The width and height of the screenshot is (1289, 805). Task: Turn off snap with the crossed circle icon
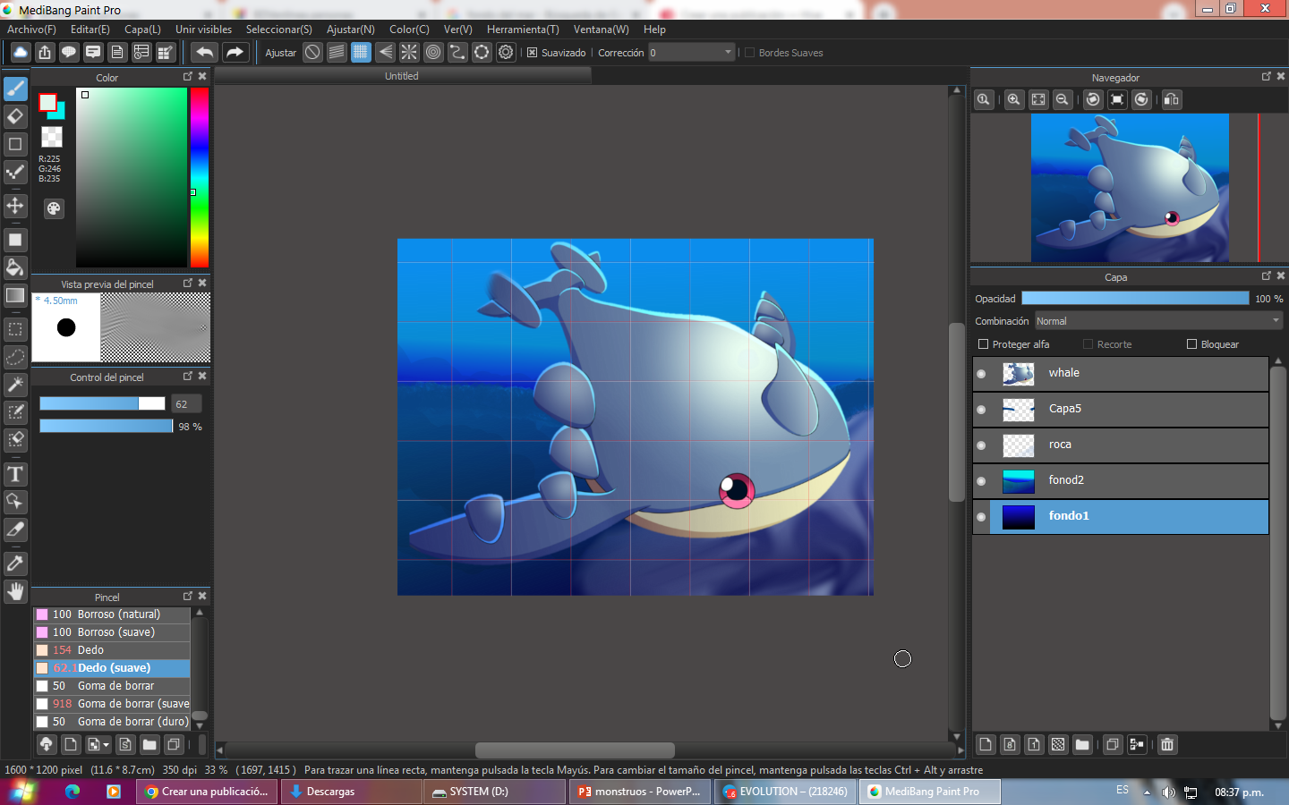tap(312, 52)
